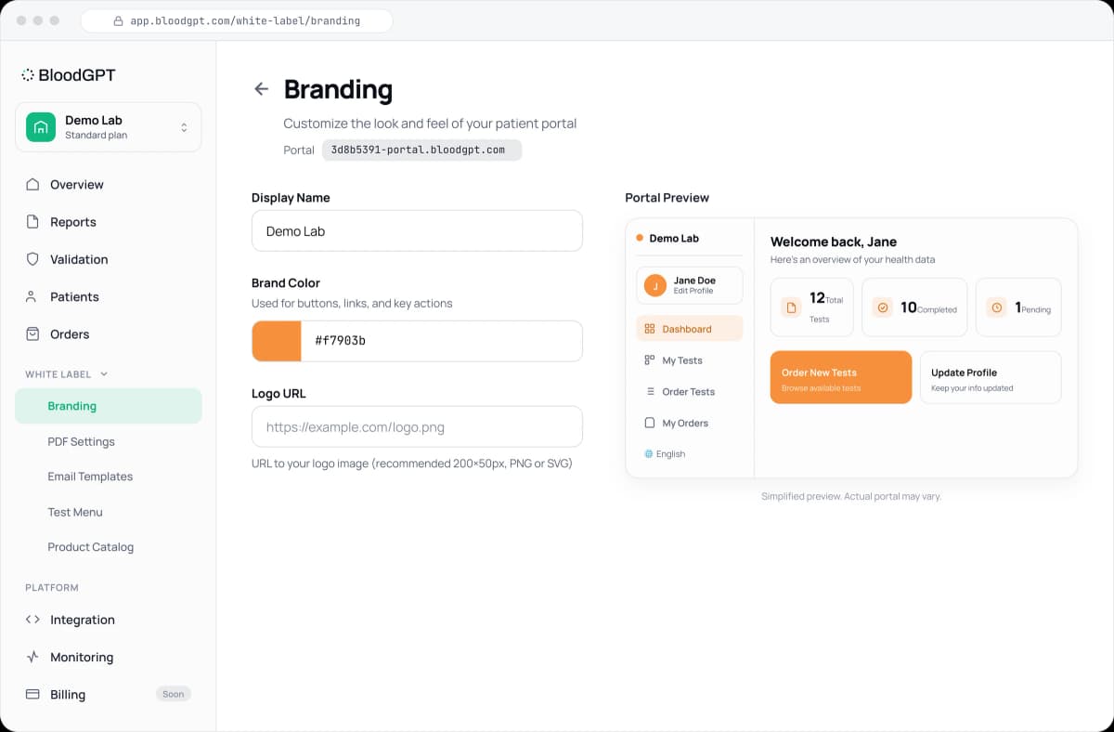
Task: Click the globe icon beside English
Action: (648, 454)
